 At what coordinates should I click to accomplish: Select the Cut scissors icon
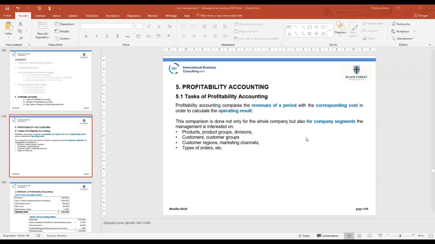(21, 24)
